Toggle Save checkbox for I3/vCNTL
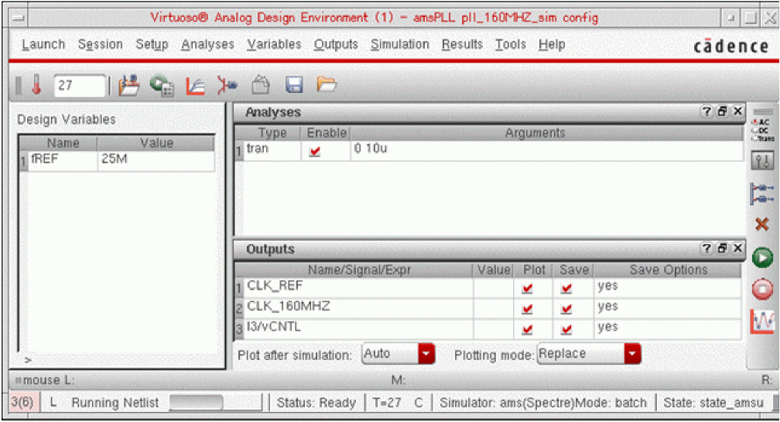 click(566, 329)
